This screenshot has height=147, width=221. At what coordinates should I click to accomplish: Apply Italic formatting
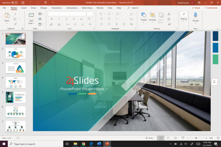(59, 19)
